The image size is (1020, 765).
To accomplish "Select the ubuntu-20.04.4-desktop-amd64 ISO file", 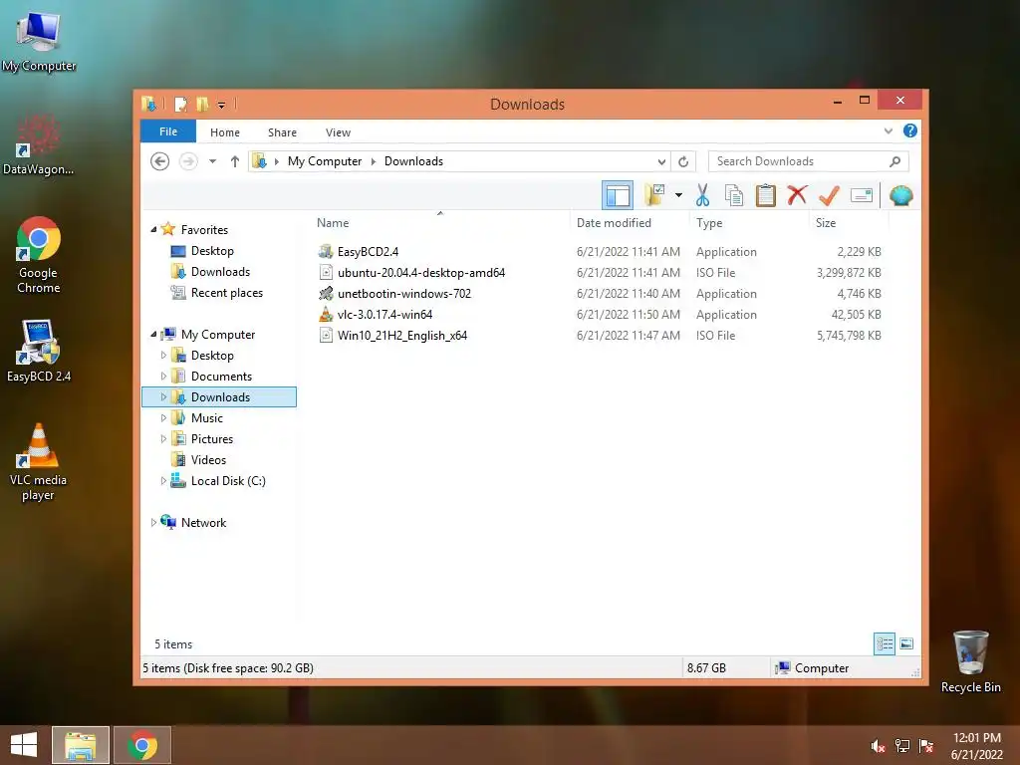I will point(421,273).
